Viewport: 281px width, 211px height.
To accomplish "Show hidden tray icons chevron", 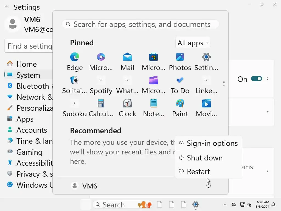I will click(x=225, y=204).
